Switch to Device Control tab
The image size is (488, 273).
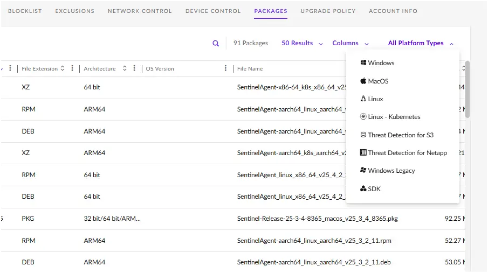(x=213, y=11)
